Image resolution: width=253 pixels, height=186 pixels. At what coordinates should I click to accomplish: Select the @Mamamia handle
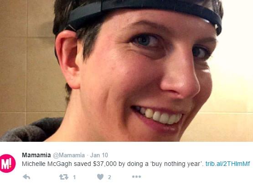69,155
